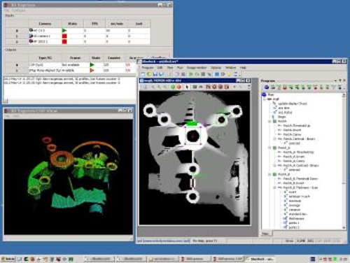Click the Camera column header in the Inputs table
Screen dimensions: 350x263
pos(45,24)
